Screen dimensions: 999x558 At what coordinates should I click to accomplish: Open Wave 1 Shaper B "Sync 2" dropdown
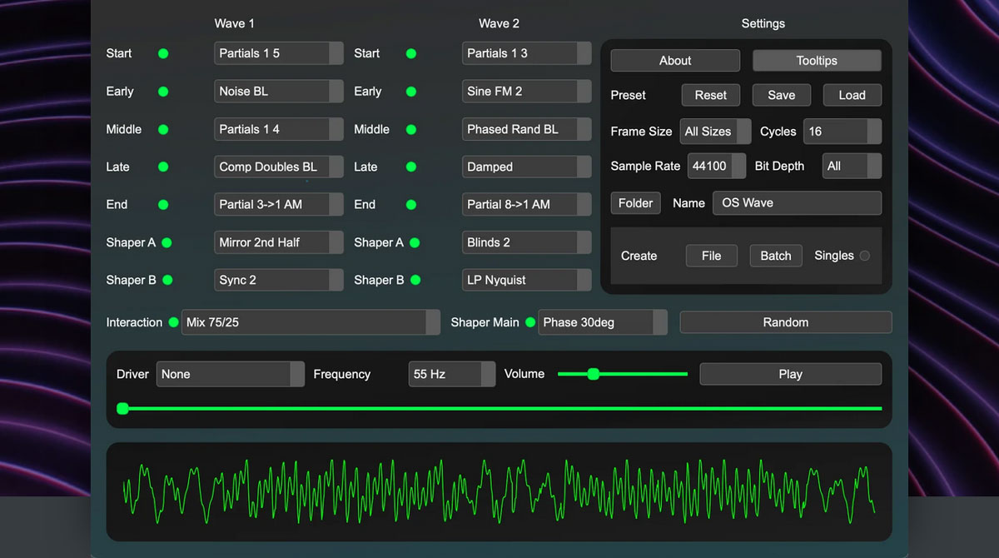point(278,280)
